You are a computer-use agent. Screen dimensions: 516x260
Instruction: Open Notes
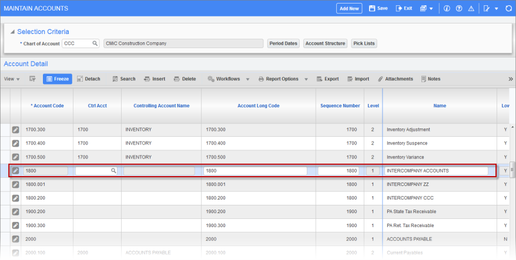click(431, 79)
